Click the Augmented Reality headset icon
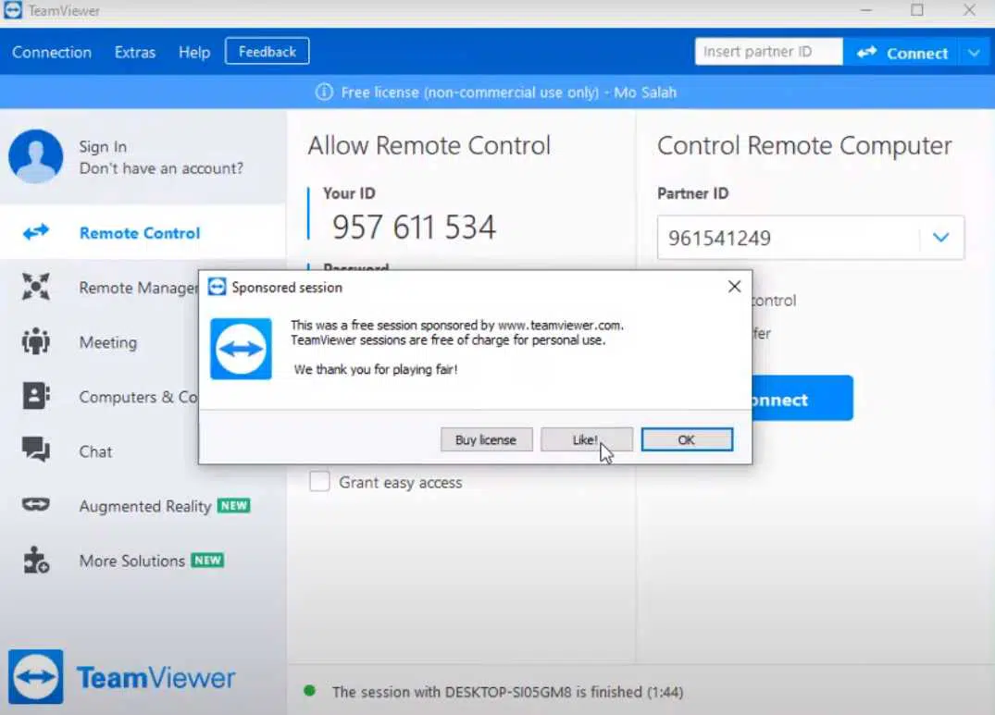Image resolution: width=995 pixels, height=715 pixels. (35, 504)
